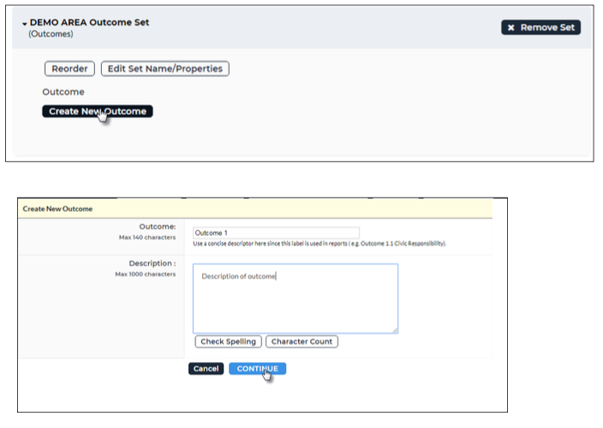Click the 'Create New Outcome' dialog title
Image resolution: width=603 pixels, height=428 pixels.
[x=57, y=209]
